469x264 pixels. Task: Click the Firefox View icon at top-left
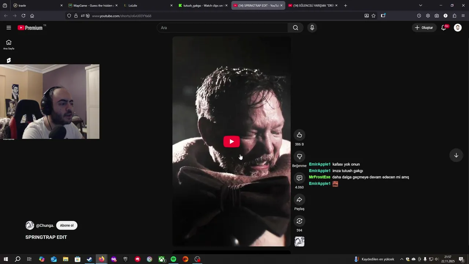(x=5, y=5)
